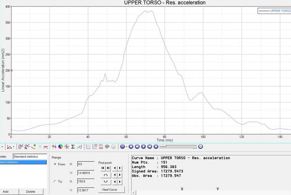Step to next point in first Find row
The height and width of the screenshot is (195, 291).
pos(120,168)
